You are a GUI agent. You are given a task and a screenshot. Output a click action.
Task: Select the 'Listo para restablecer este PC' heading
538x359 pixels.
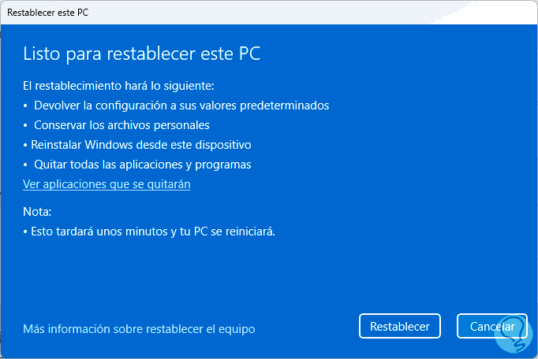(141, 54)
